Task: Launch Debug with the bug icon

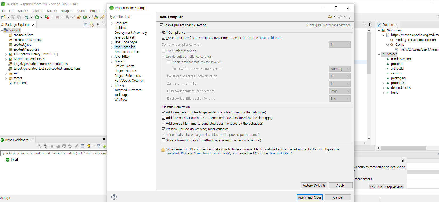Action: click(x=27, y=17)
